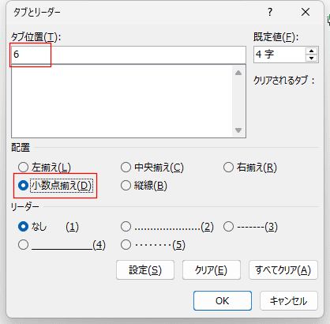Image resolution: width=330 pixels, height=324 pixels.
Task: Decrease the 既定値 spinner value
Action: point(312,58)
